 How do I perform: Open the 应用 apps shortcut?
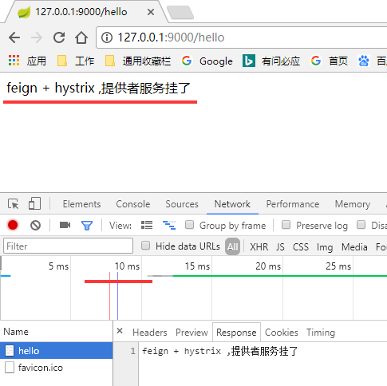pos(27,61)
